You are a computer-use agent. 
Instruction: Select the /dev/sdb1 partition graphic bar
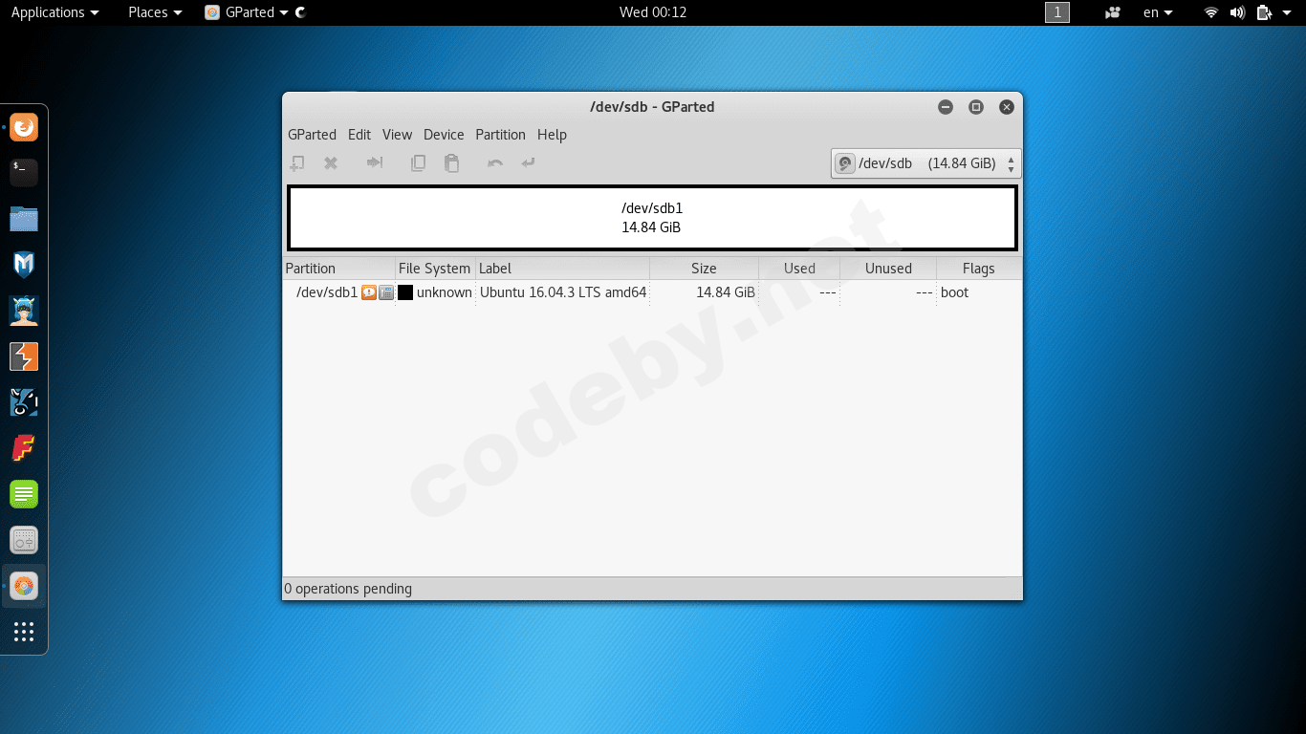point(652,218)
